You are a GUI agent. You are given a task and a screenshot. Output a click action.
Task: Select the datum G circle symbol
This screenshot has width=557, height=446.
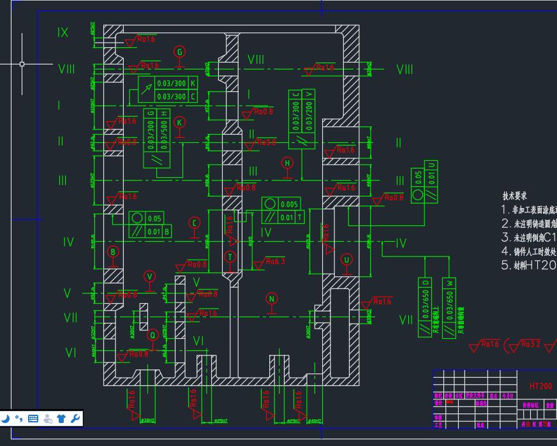point(180,52)
